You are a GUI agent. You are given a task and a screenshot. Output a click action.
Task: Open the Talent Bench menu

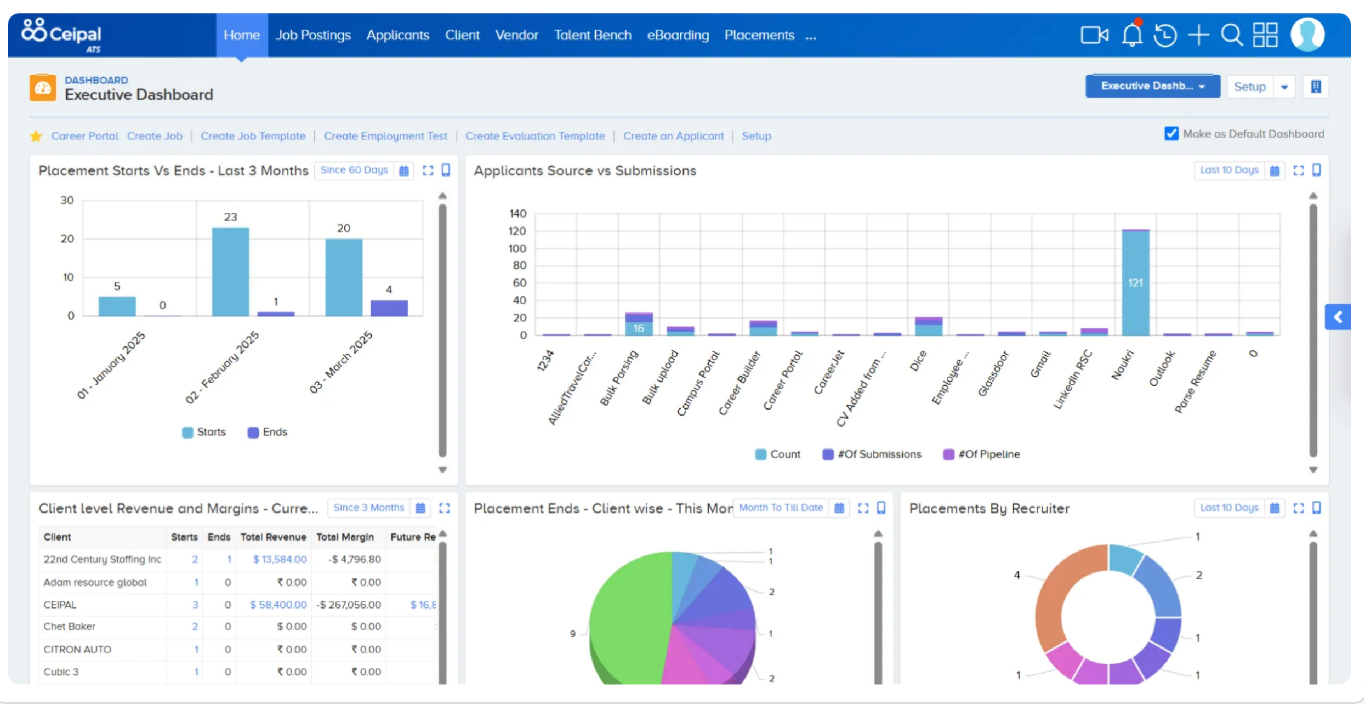592,35
